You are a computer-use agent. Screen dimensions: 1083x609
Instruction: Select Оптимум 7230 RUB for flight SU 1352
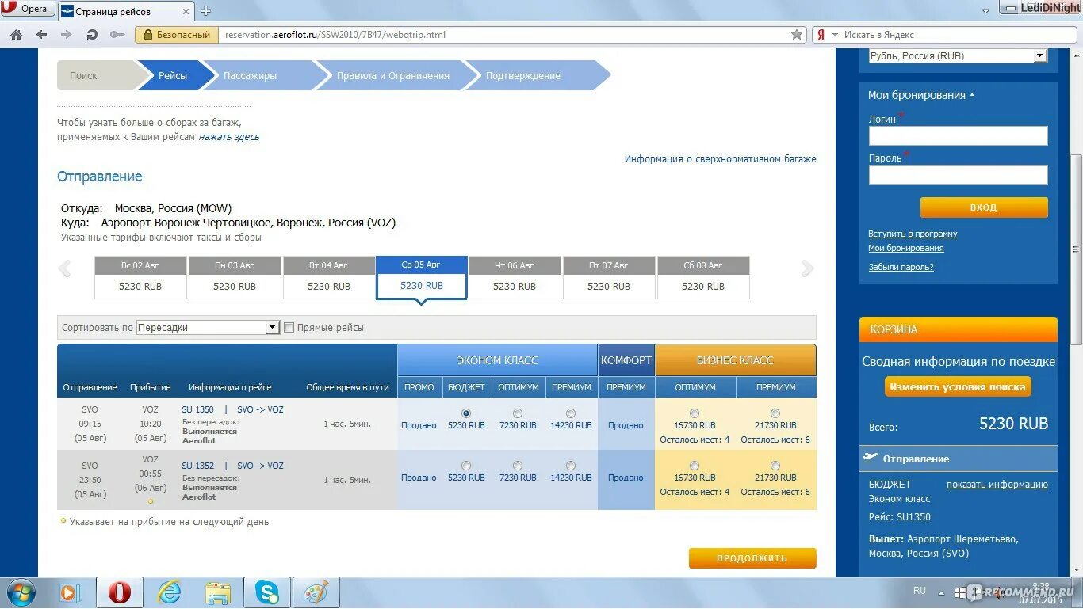(x=518, y=466)
